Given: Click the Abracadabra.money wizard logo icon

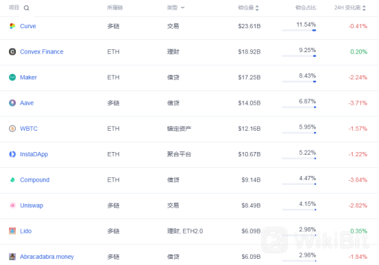Looking at the screenshot, I should click(12, 257).
